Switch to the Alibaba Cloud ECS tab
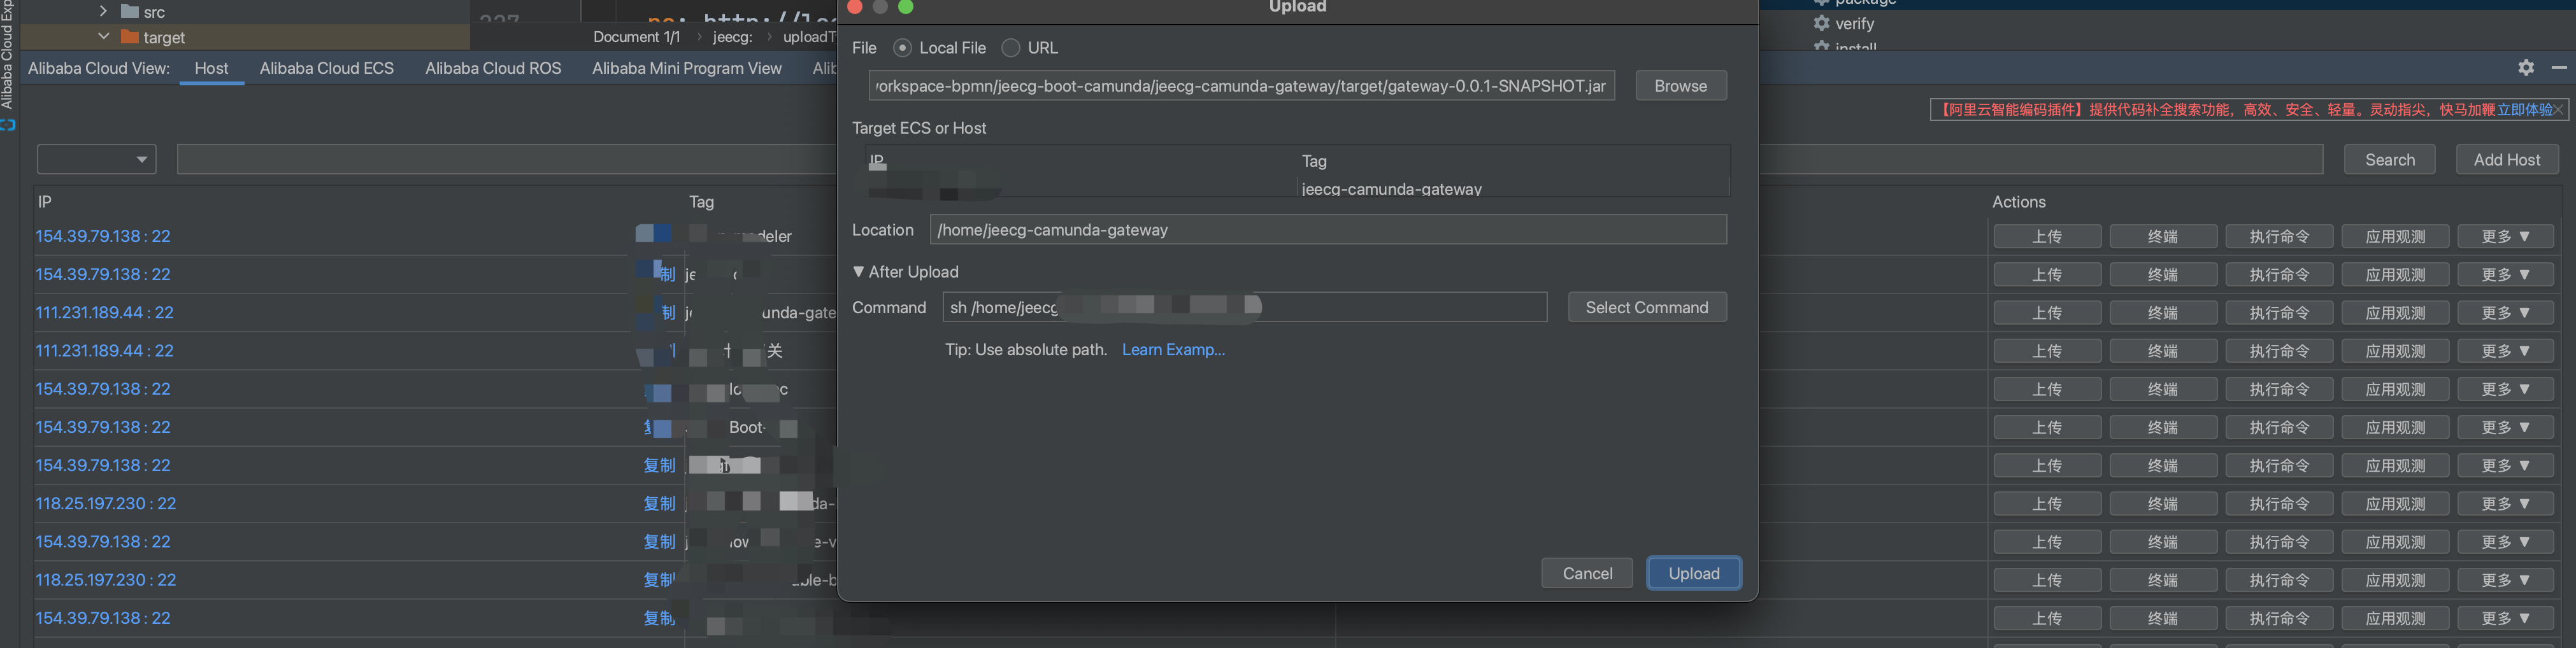 pyautogui.click(x=327, y=68)
